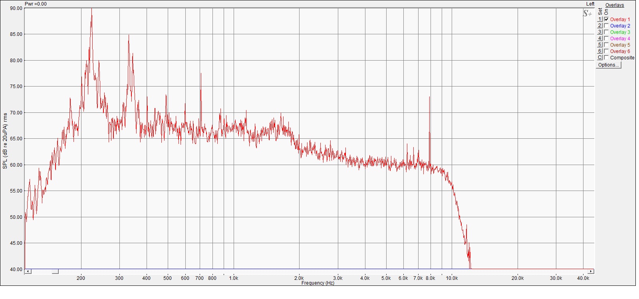Click the Set 4 overlay button

point(599,38)
